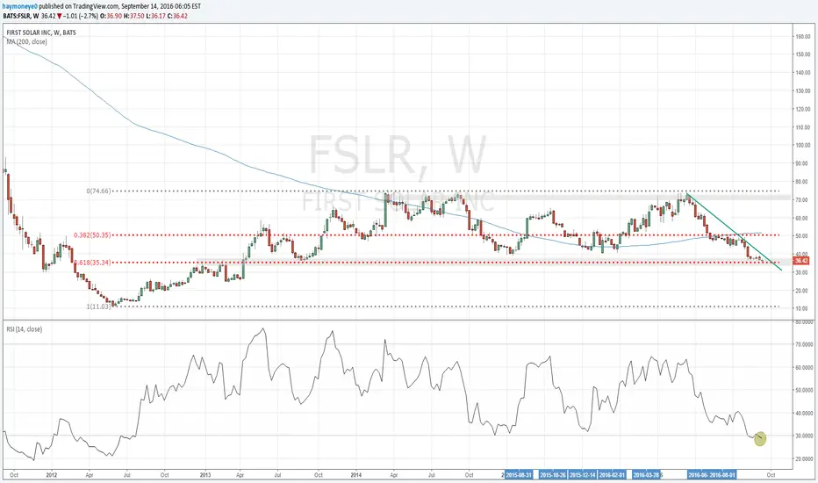
Task: Click the 2012 label on the time axis
Action: click(51, 475)
